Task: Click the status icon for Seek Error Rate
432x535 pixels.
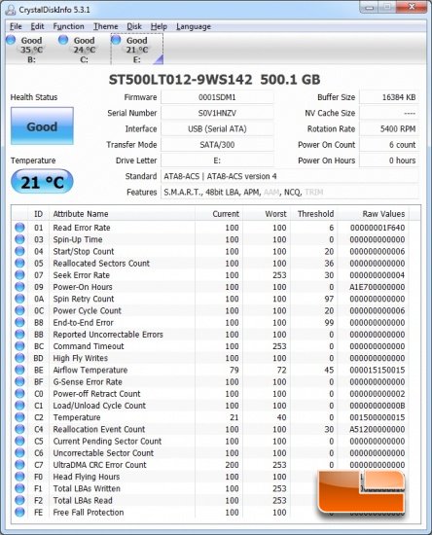Action: coord(19,274)
